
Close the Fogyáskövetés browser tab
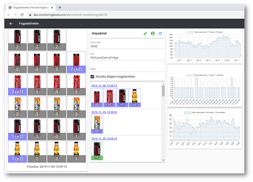pyautogui.click(x=52, y=8)
